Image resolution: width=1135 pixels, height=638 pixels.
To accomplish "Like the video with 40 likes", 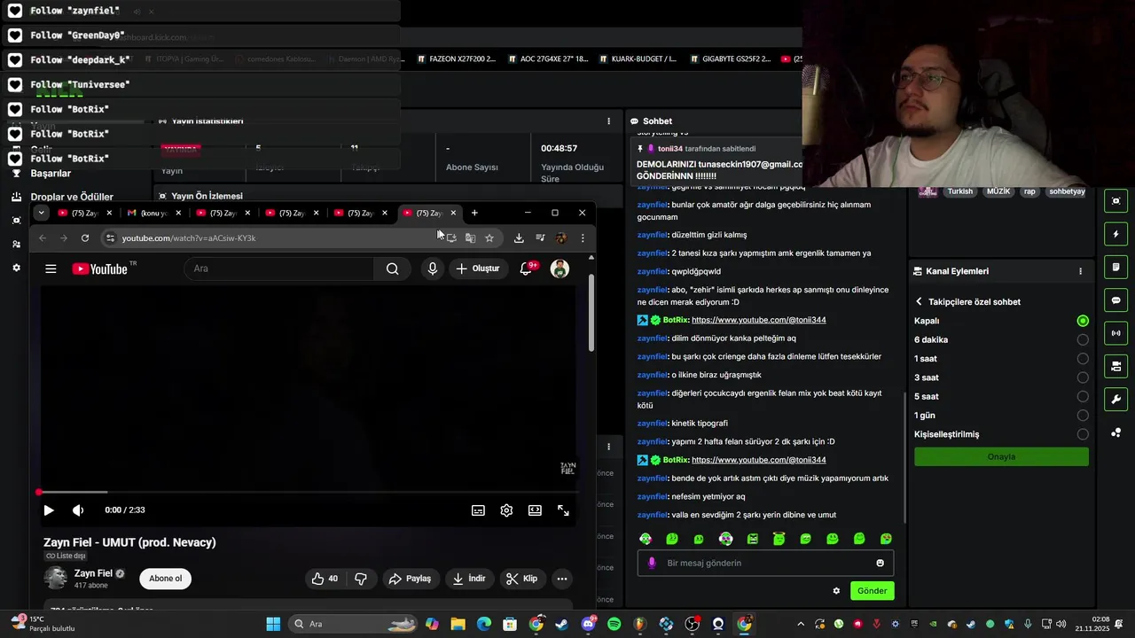I will (x=325, y=579).
